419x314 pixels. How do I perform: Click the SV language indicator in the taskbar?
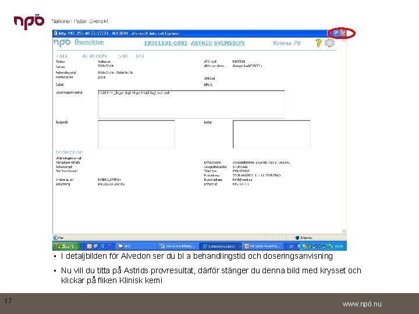(292, 246)
